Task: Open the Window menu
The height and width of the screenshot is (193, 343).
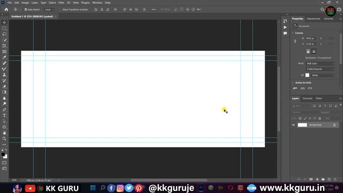Action: pos(97,3)
